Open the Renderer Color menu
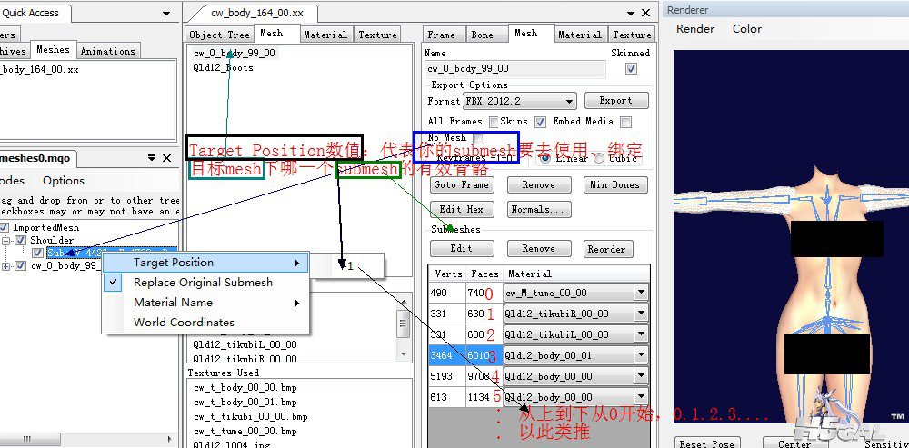 (747, 29)
